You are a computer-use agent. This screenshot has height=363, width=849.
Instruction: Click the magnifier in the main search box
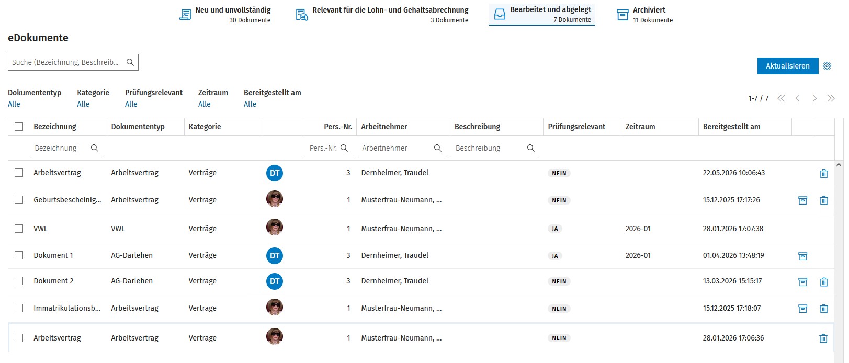click(x=130, y=62)
